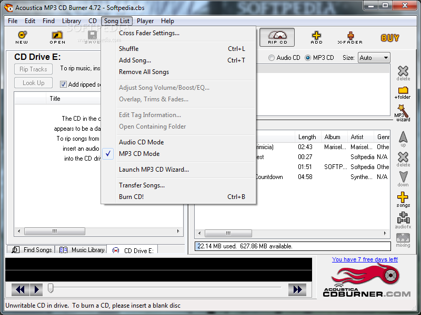
Task: Click the upper delete X icon
Action: tap(403, 73)
